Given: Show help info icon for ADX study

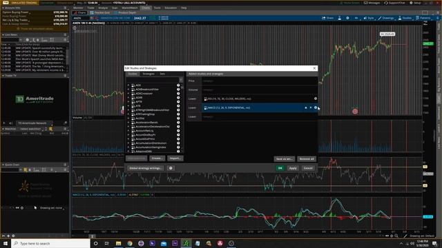Looking at the screenshot, I should (x=178, y=85).
